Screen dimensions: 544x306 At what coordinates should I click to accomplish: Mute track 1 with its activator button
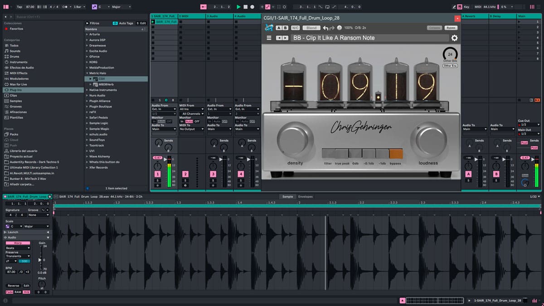click(158, 174)
